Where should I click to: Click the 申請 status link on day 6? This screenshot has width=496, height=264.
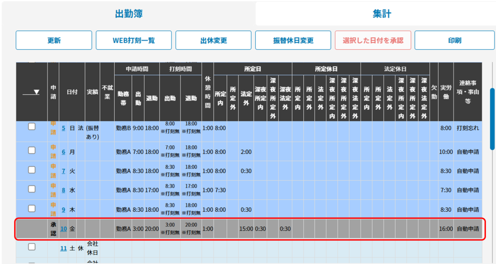(53, 151)
